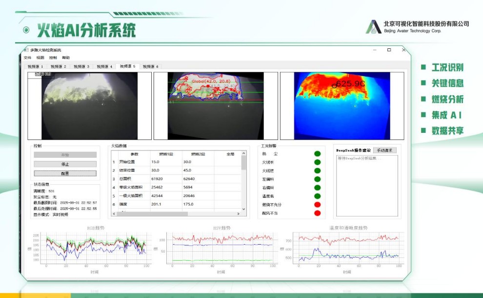Click the app icon in the title bar

point(26,50)
